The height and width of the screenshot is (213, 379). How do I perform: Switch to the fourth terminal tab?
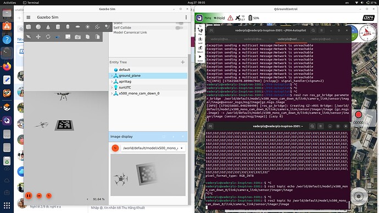pos(322,39)
